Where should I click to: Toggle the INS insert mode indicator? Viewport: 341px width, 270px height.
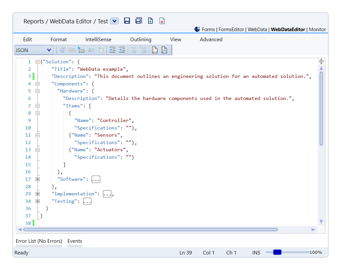pyautogui.click(x=256, y=252)
